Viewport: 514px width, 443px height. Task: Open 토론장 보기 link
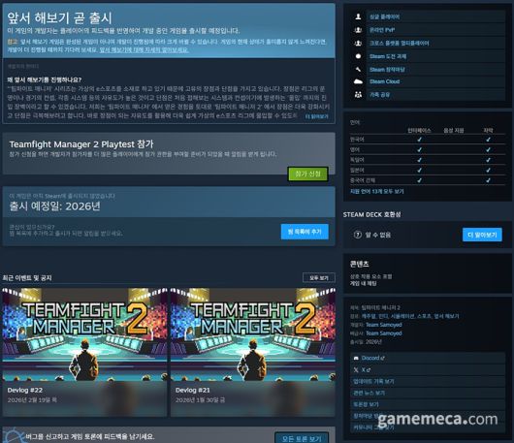pyautogui.click(x=366, y=404)
